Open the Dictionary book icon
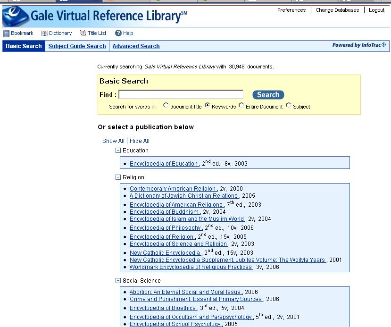Image resolution: width=391 pixels, height=327 pixels. pos(44,34)
